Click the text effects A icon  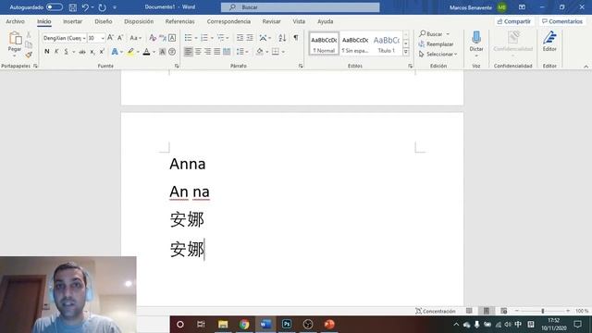[x=115, y=52]
